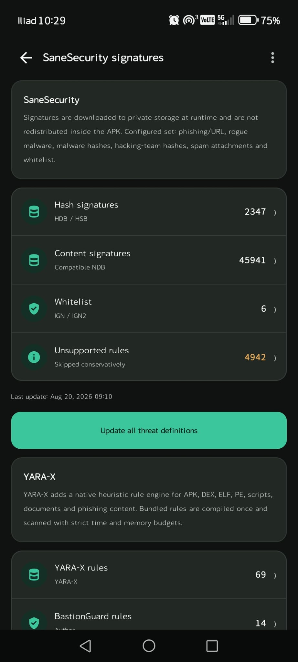Tap the back arrow icon
Image resolution: width=298 pixels, height=662 pixels.
pyautogui.click(x=26, y=58)
